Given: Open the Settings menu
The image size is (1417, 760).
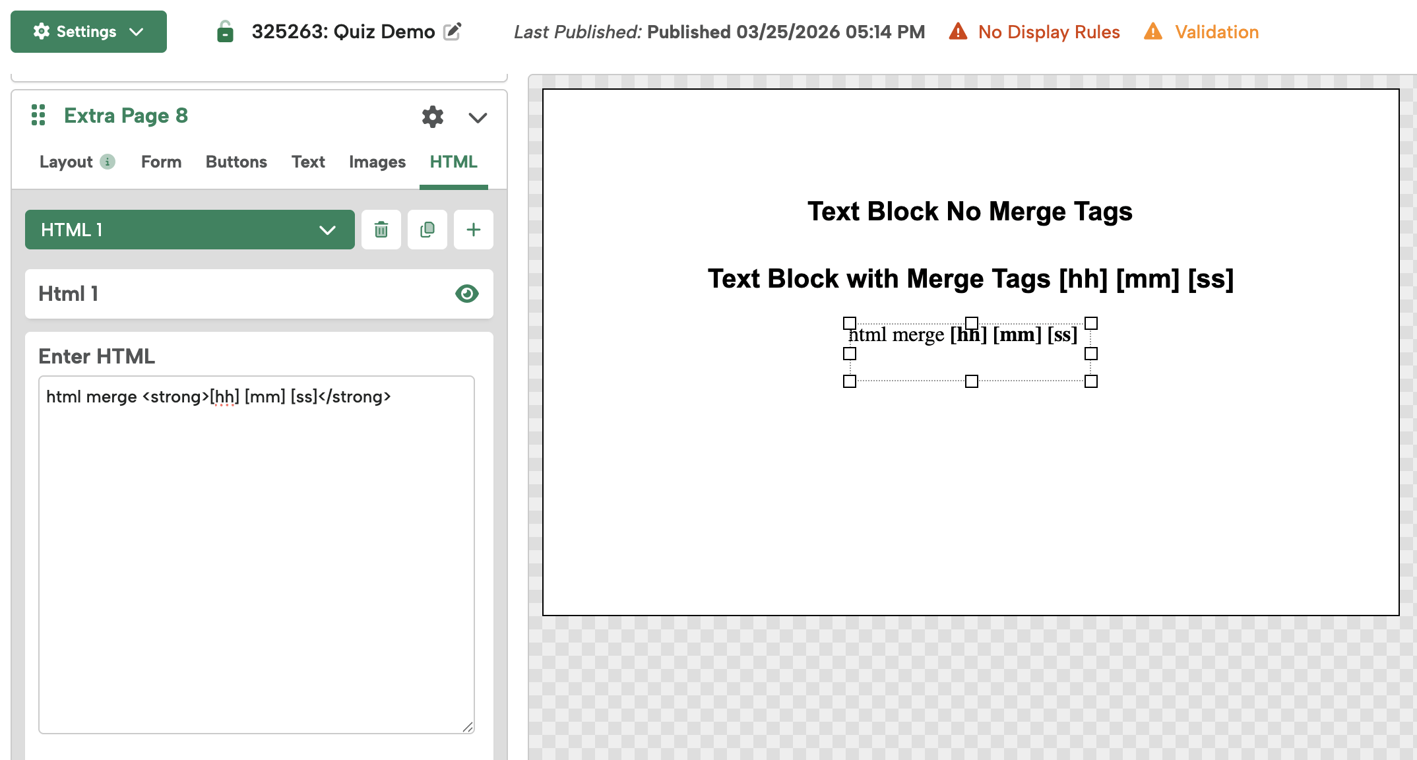Looking at the screenshot, I should pos(79,31).
